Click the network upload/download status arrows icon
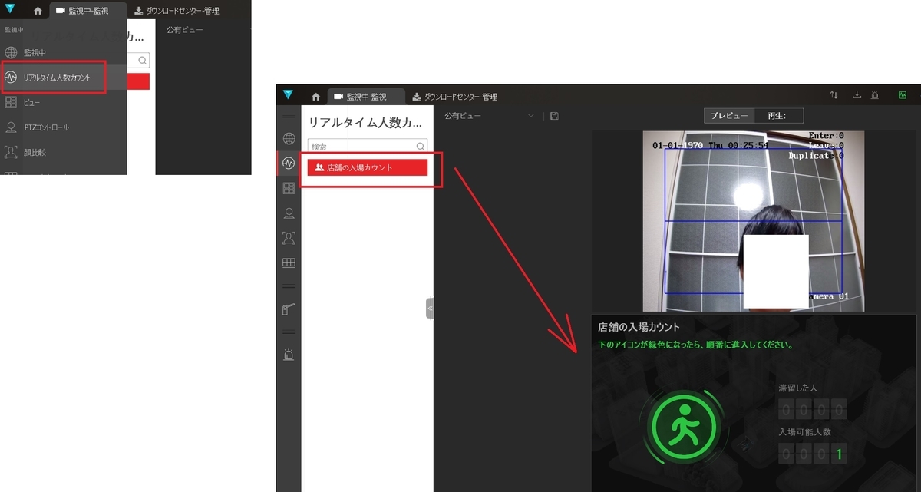The height and width of the screenshot is (492, 921). 834,94
